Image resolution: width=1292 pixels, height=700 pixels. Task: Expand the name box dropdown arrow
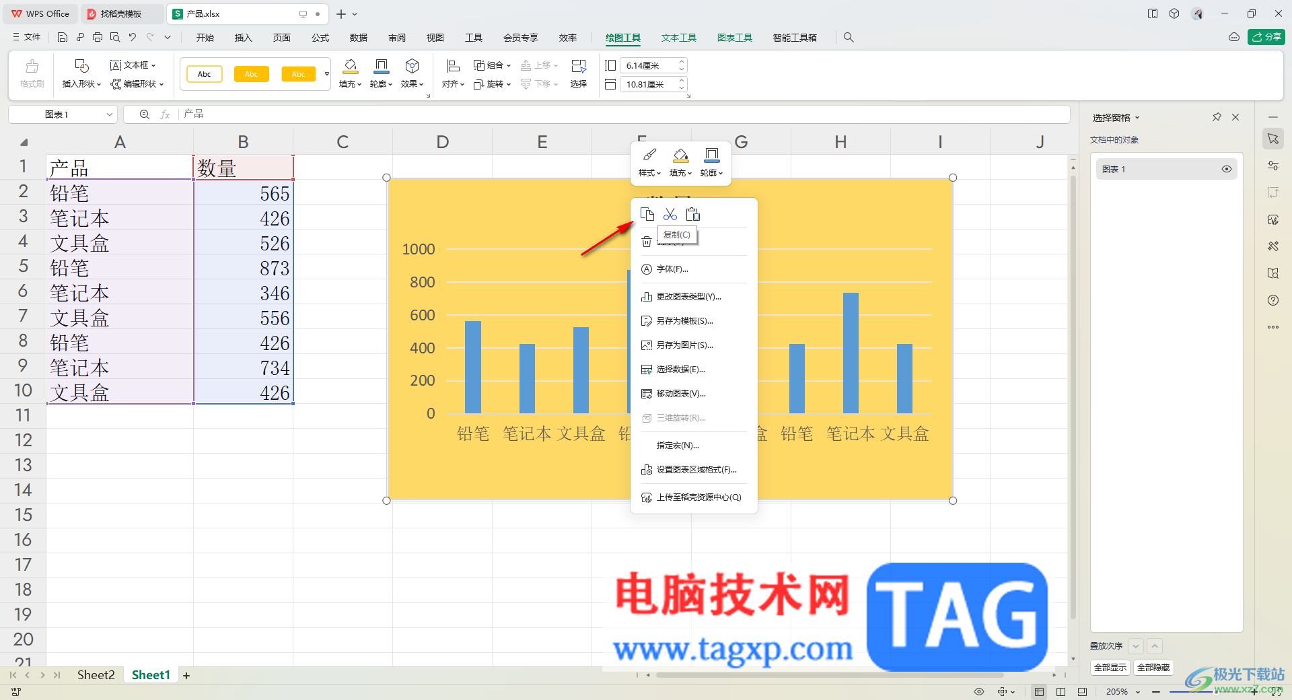(110, 115)
